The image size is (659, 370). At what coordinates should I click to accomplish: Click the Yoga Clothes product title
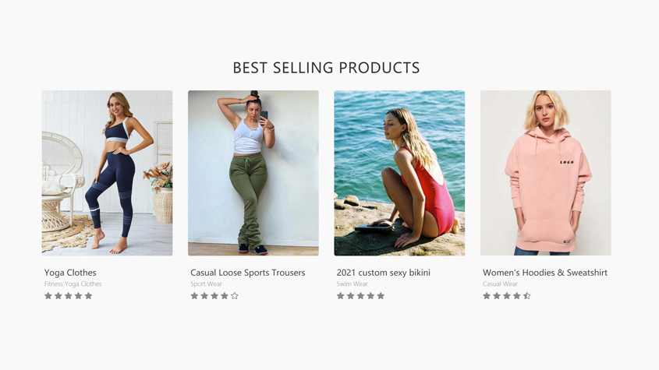[70, 273]
